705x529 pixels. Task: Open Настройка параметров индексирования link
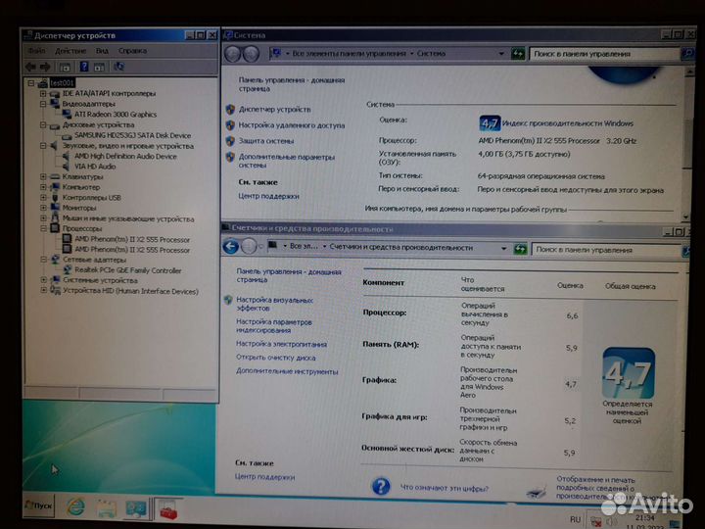(x=274, y=325)
